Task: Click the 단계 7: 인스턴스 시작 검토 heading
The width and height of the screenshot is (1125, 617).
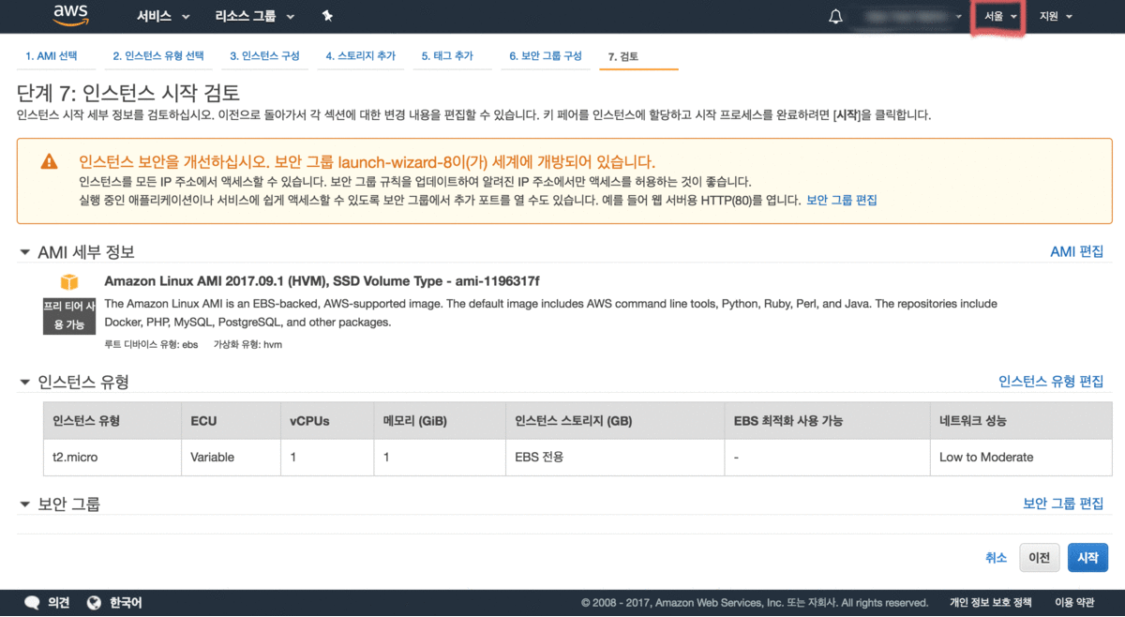Action: pos(128,93)
